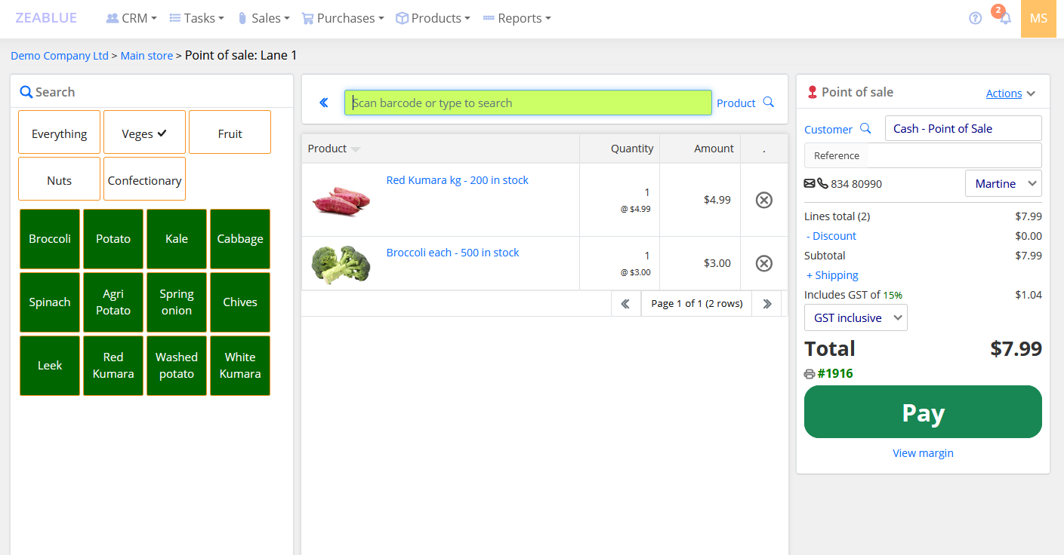Click the ZEABLUE logo
1064x555 pixels.
pos(46,18)
